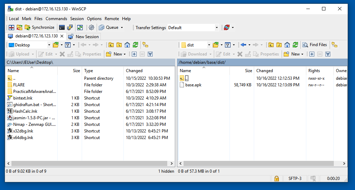Click the Find Files button
Screen dimensions: 355x190
315,45
